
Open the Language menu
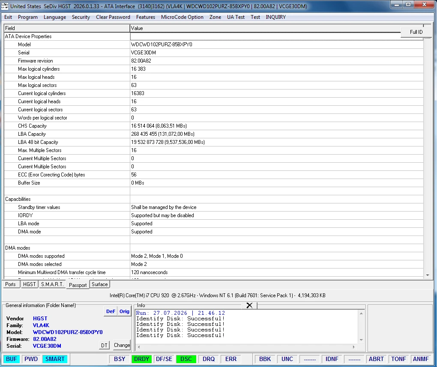pyautogui.click(x=55, y=17)
